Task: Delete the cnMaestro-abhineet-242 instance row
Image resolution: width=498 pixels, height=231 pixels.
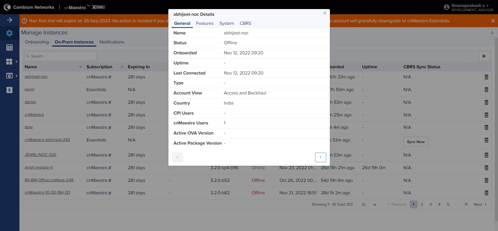Action: pyautogui.click(x=486, y=140)
